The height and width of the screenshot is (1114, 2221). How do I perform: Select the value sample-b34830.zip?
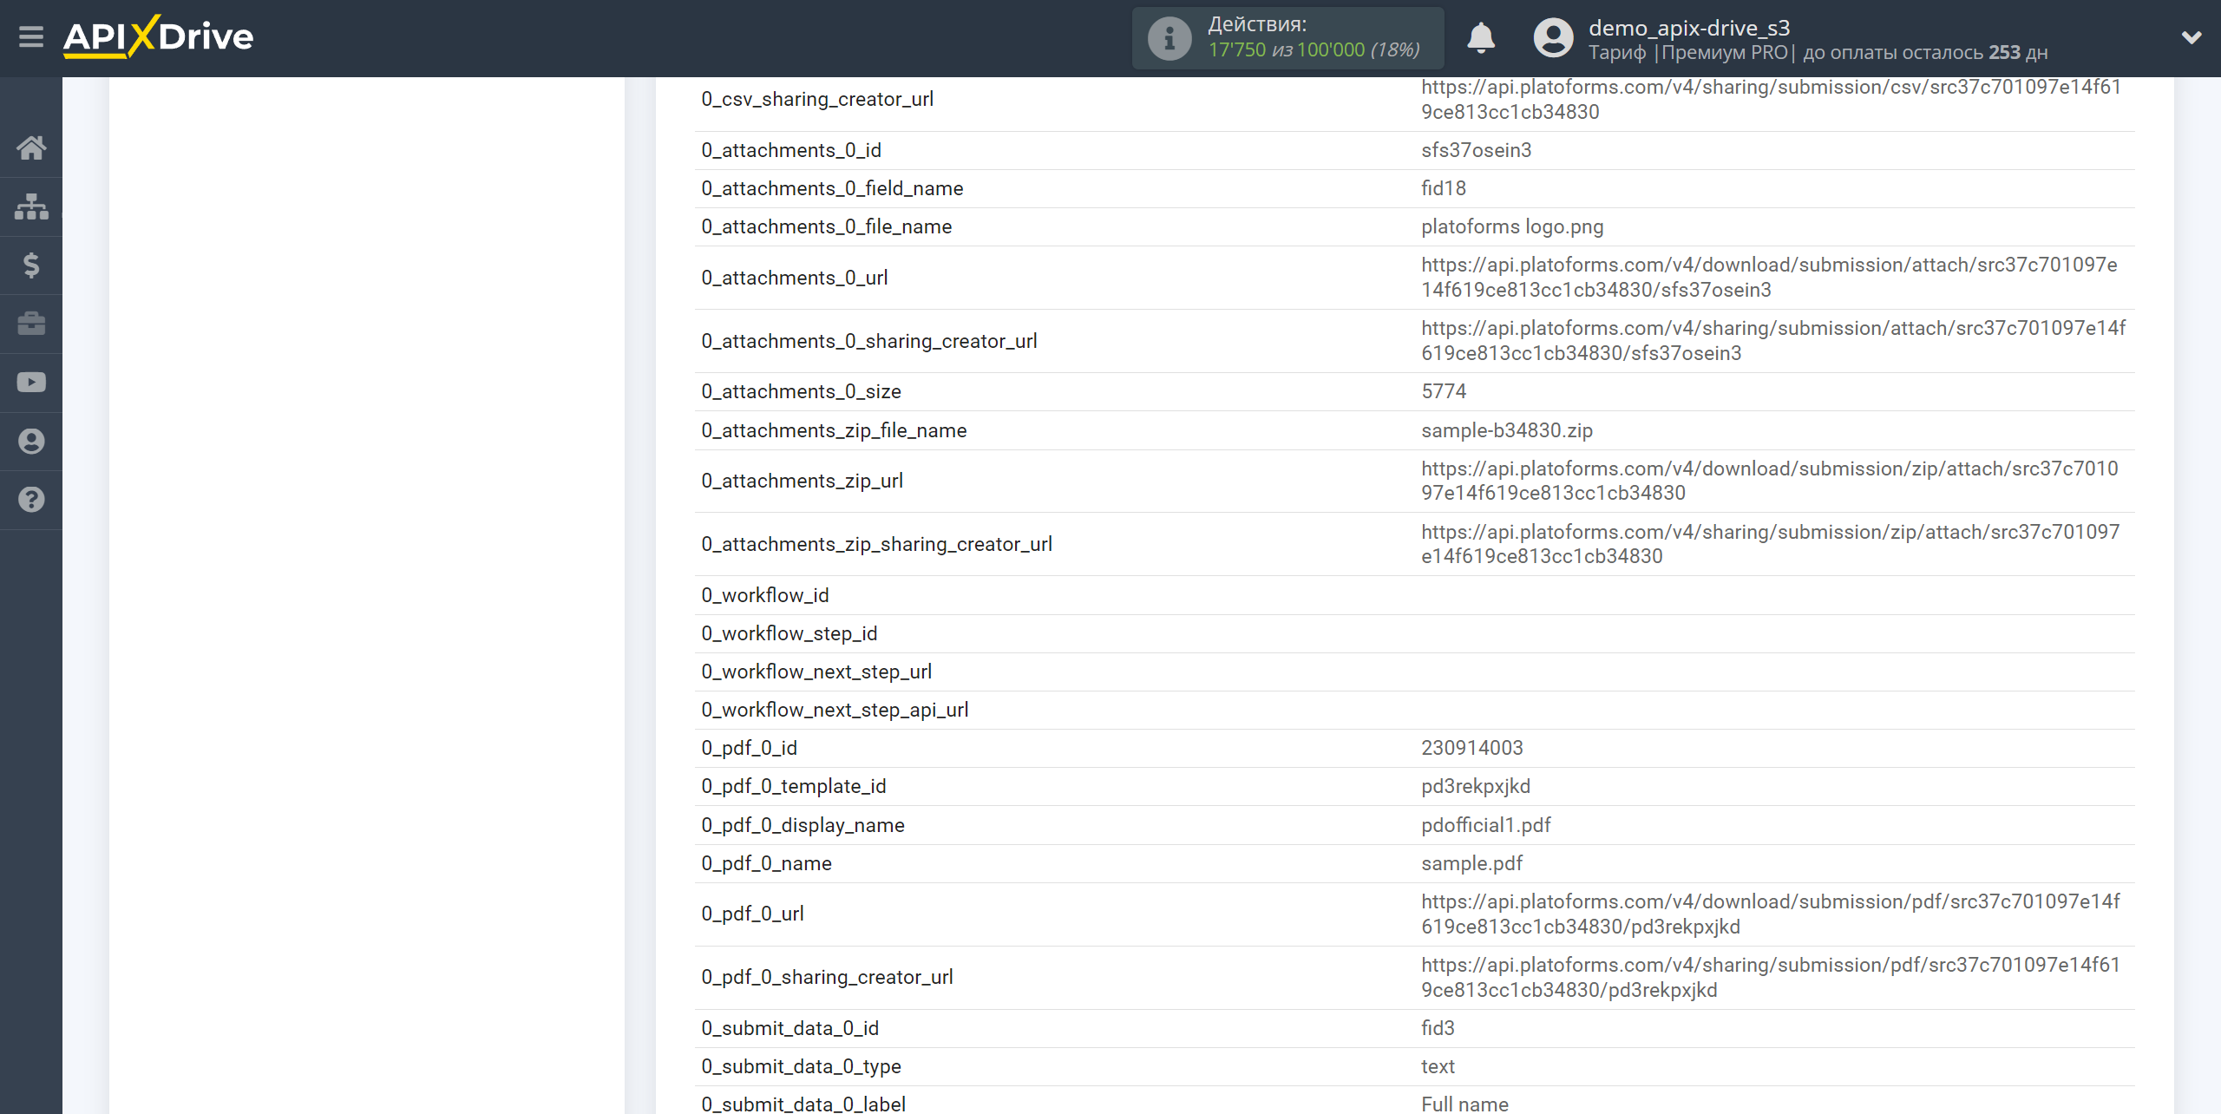(1507, 430)
